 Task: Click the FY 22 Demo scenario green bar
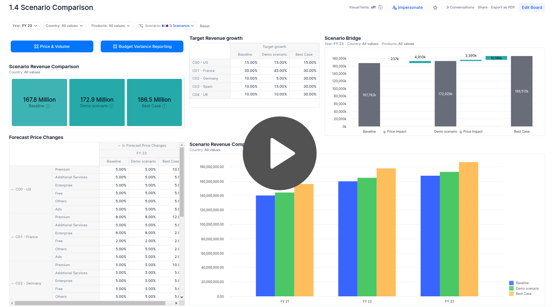(367, 237)
